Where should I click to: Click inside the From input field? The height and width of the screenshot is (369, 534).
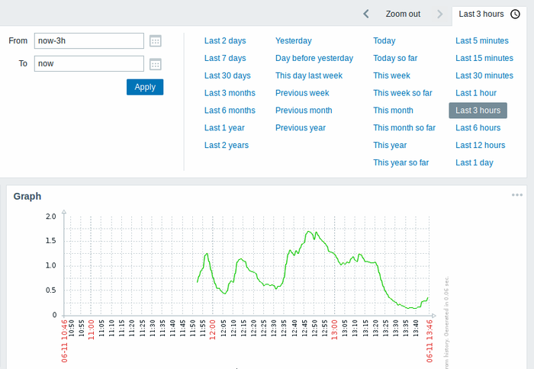(88, 41)
